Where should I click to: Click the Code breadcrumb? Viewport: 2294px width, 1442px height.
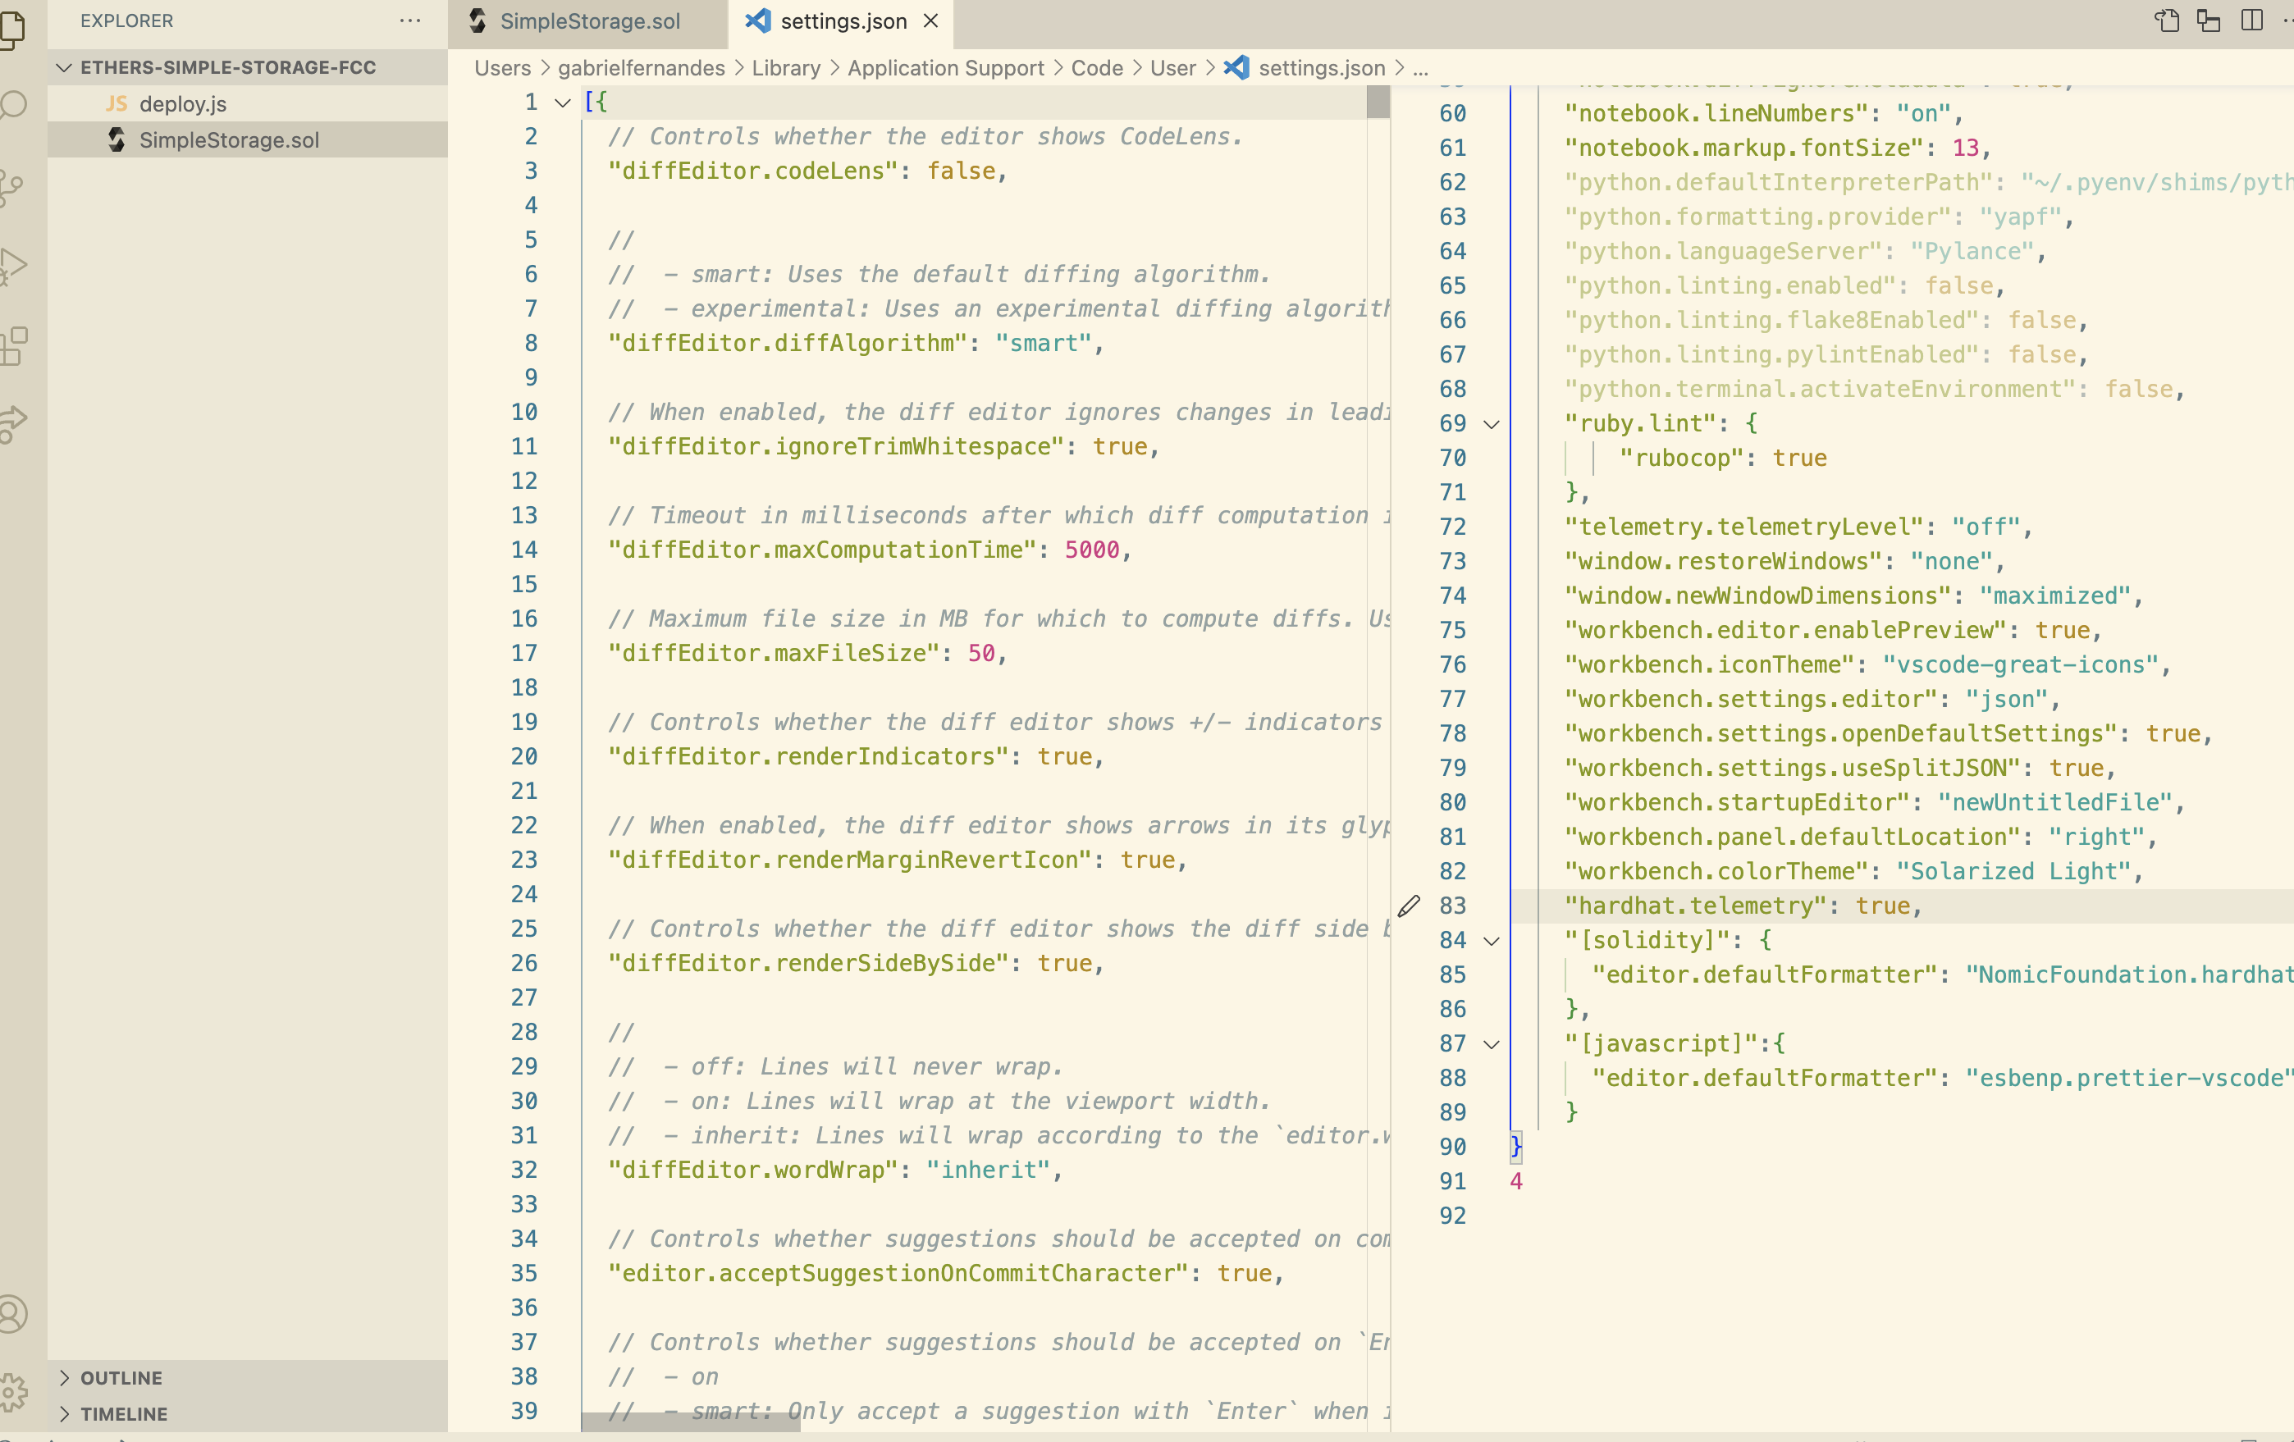pyautogui.click(x=1098, y=67)
